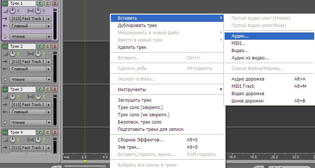Adjust the pan knob on Трек 1
Screen dimensions: 315x168
click(38, 11)
